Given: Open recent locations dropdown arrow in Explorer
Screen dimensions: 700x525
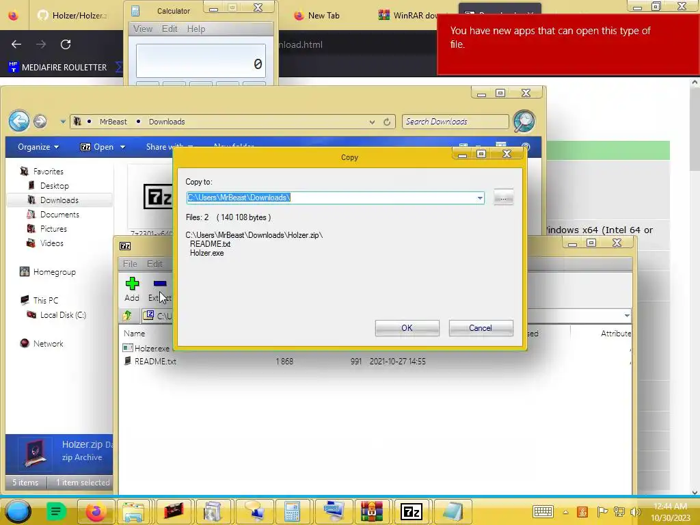Looking at the screenshot, I should coord(63,122).
